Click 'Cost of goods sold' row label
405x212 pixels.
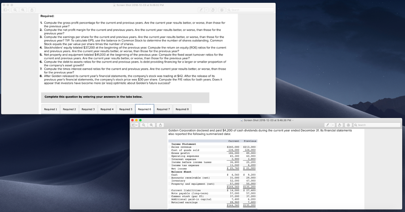pyautogui.click(x=185, y=150)
